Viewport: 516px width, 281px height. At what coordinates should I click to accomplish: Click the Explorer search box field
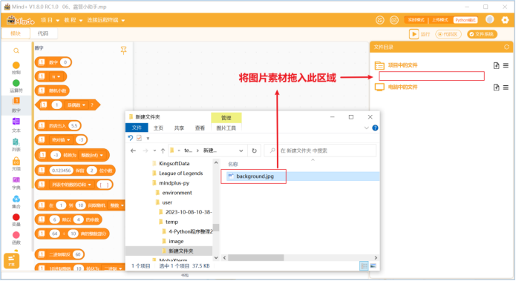pos(320,151)
